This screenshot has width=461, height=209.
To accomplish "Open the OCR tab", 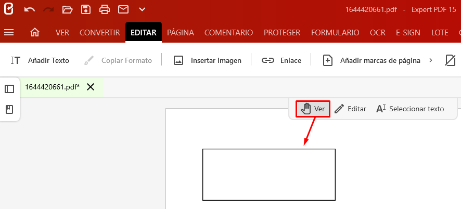I will [x=378, y=33].
